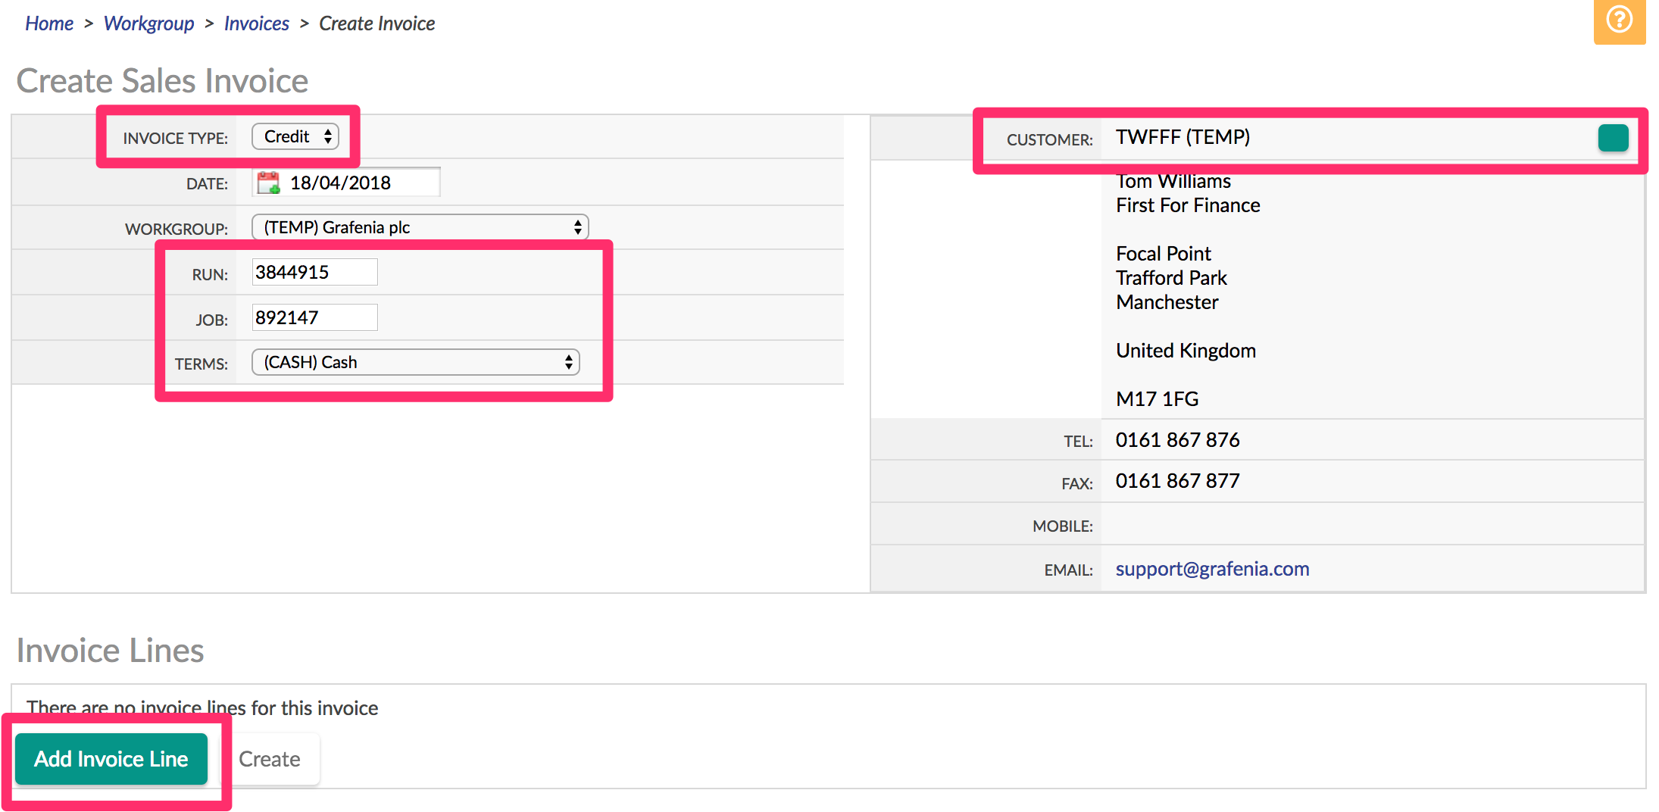The height and width of the screenshot is (812, 1659).
Task: Edit the RUN number field
Action: pos(314,271)
